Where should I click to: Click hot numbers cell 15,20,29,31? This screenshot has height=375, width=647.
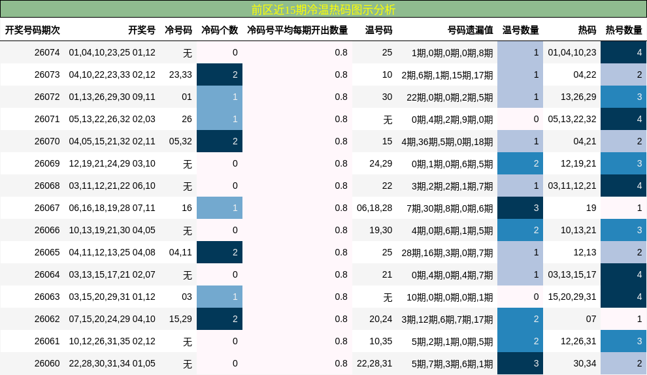point(572,297)
